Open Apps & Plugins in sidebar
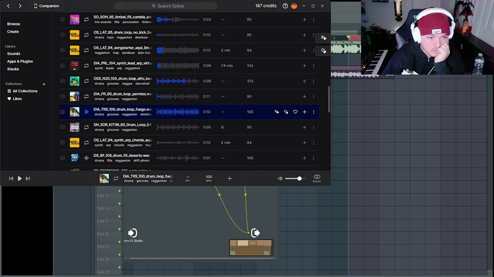 [x=20, y=61]
